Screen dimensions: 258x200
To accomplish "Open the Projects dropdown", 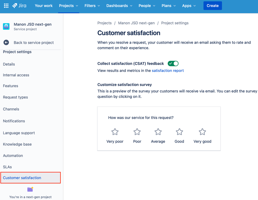I will 68,5.
